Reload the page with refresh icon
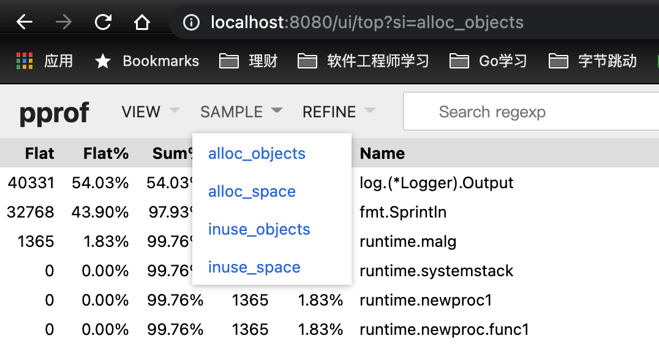Viewport: 659px width, 352px height. 103,23
